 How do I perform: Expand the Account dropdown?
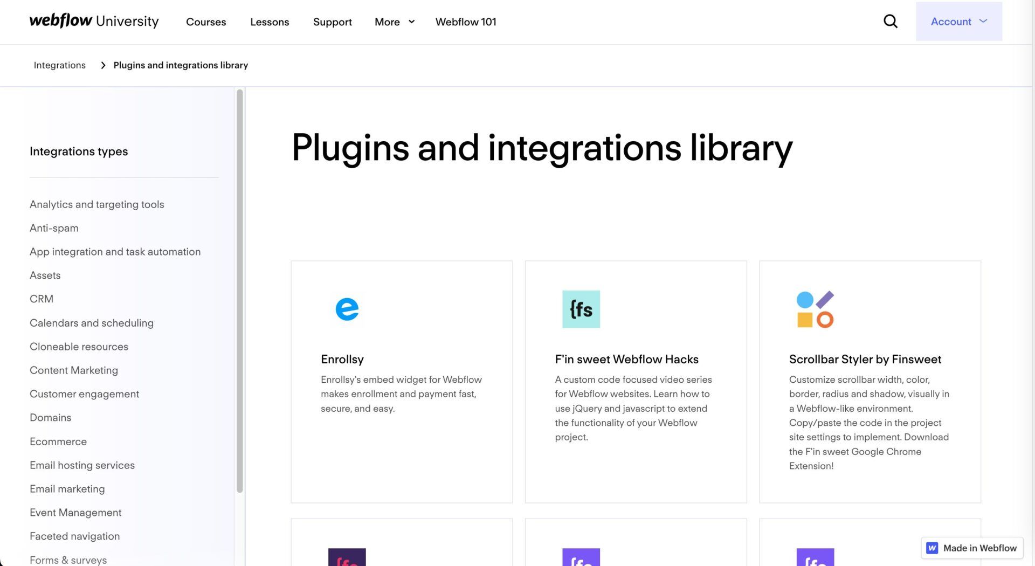pos(958,22)
